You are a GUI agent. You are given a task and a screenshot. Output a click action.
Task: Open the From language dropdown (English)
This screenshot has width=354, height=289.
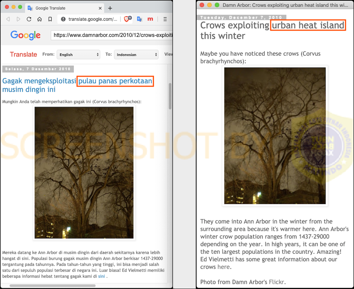tap(78, 55)
